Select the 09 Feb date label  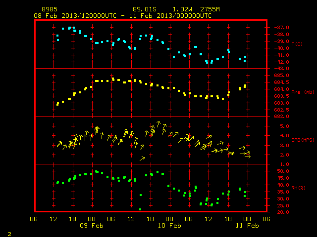tap(92, 226)
